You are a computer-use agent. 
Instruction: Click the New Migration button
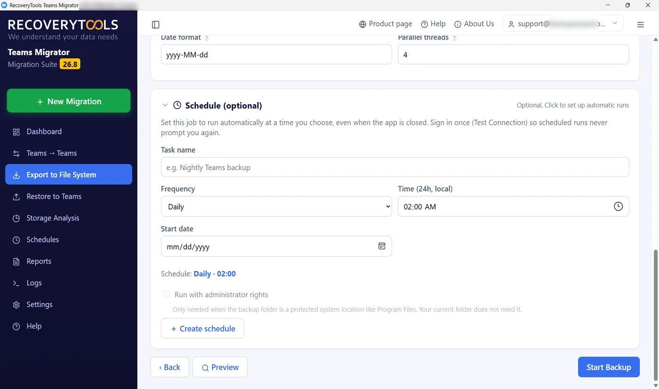point(69,101)
